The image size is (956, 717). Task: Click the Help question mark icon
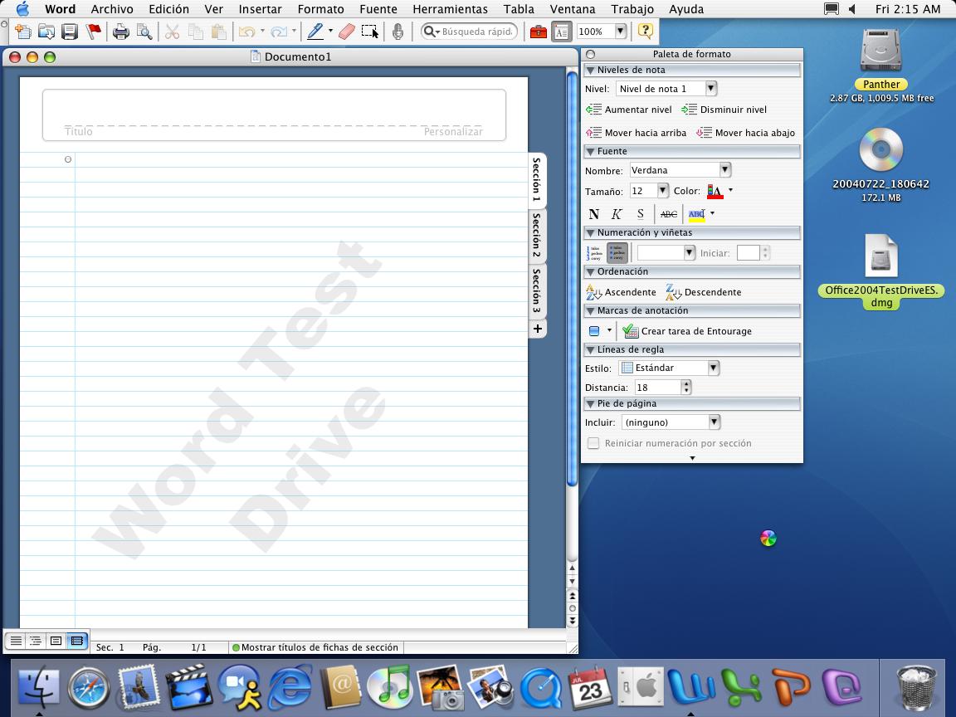click(645, 31)
